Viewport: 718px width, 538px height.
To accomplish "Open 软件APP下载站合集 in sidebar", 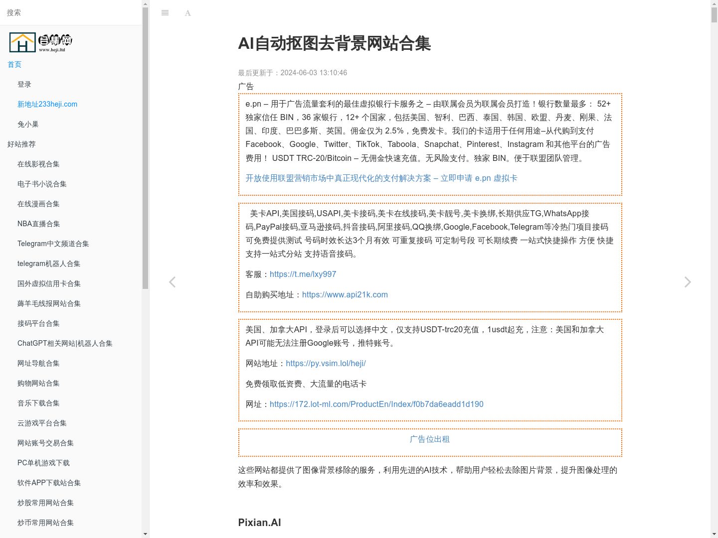I will [49, 483].
